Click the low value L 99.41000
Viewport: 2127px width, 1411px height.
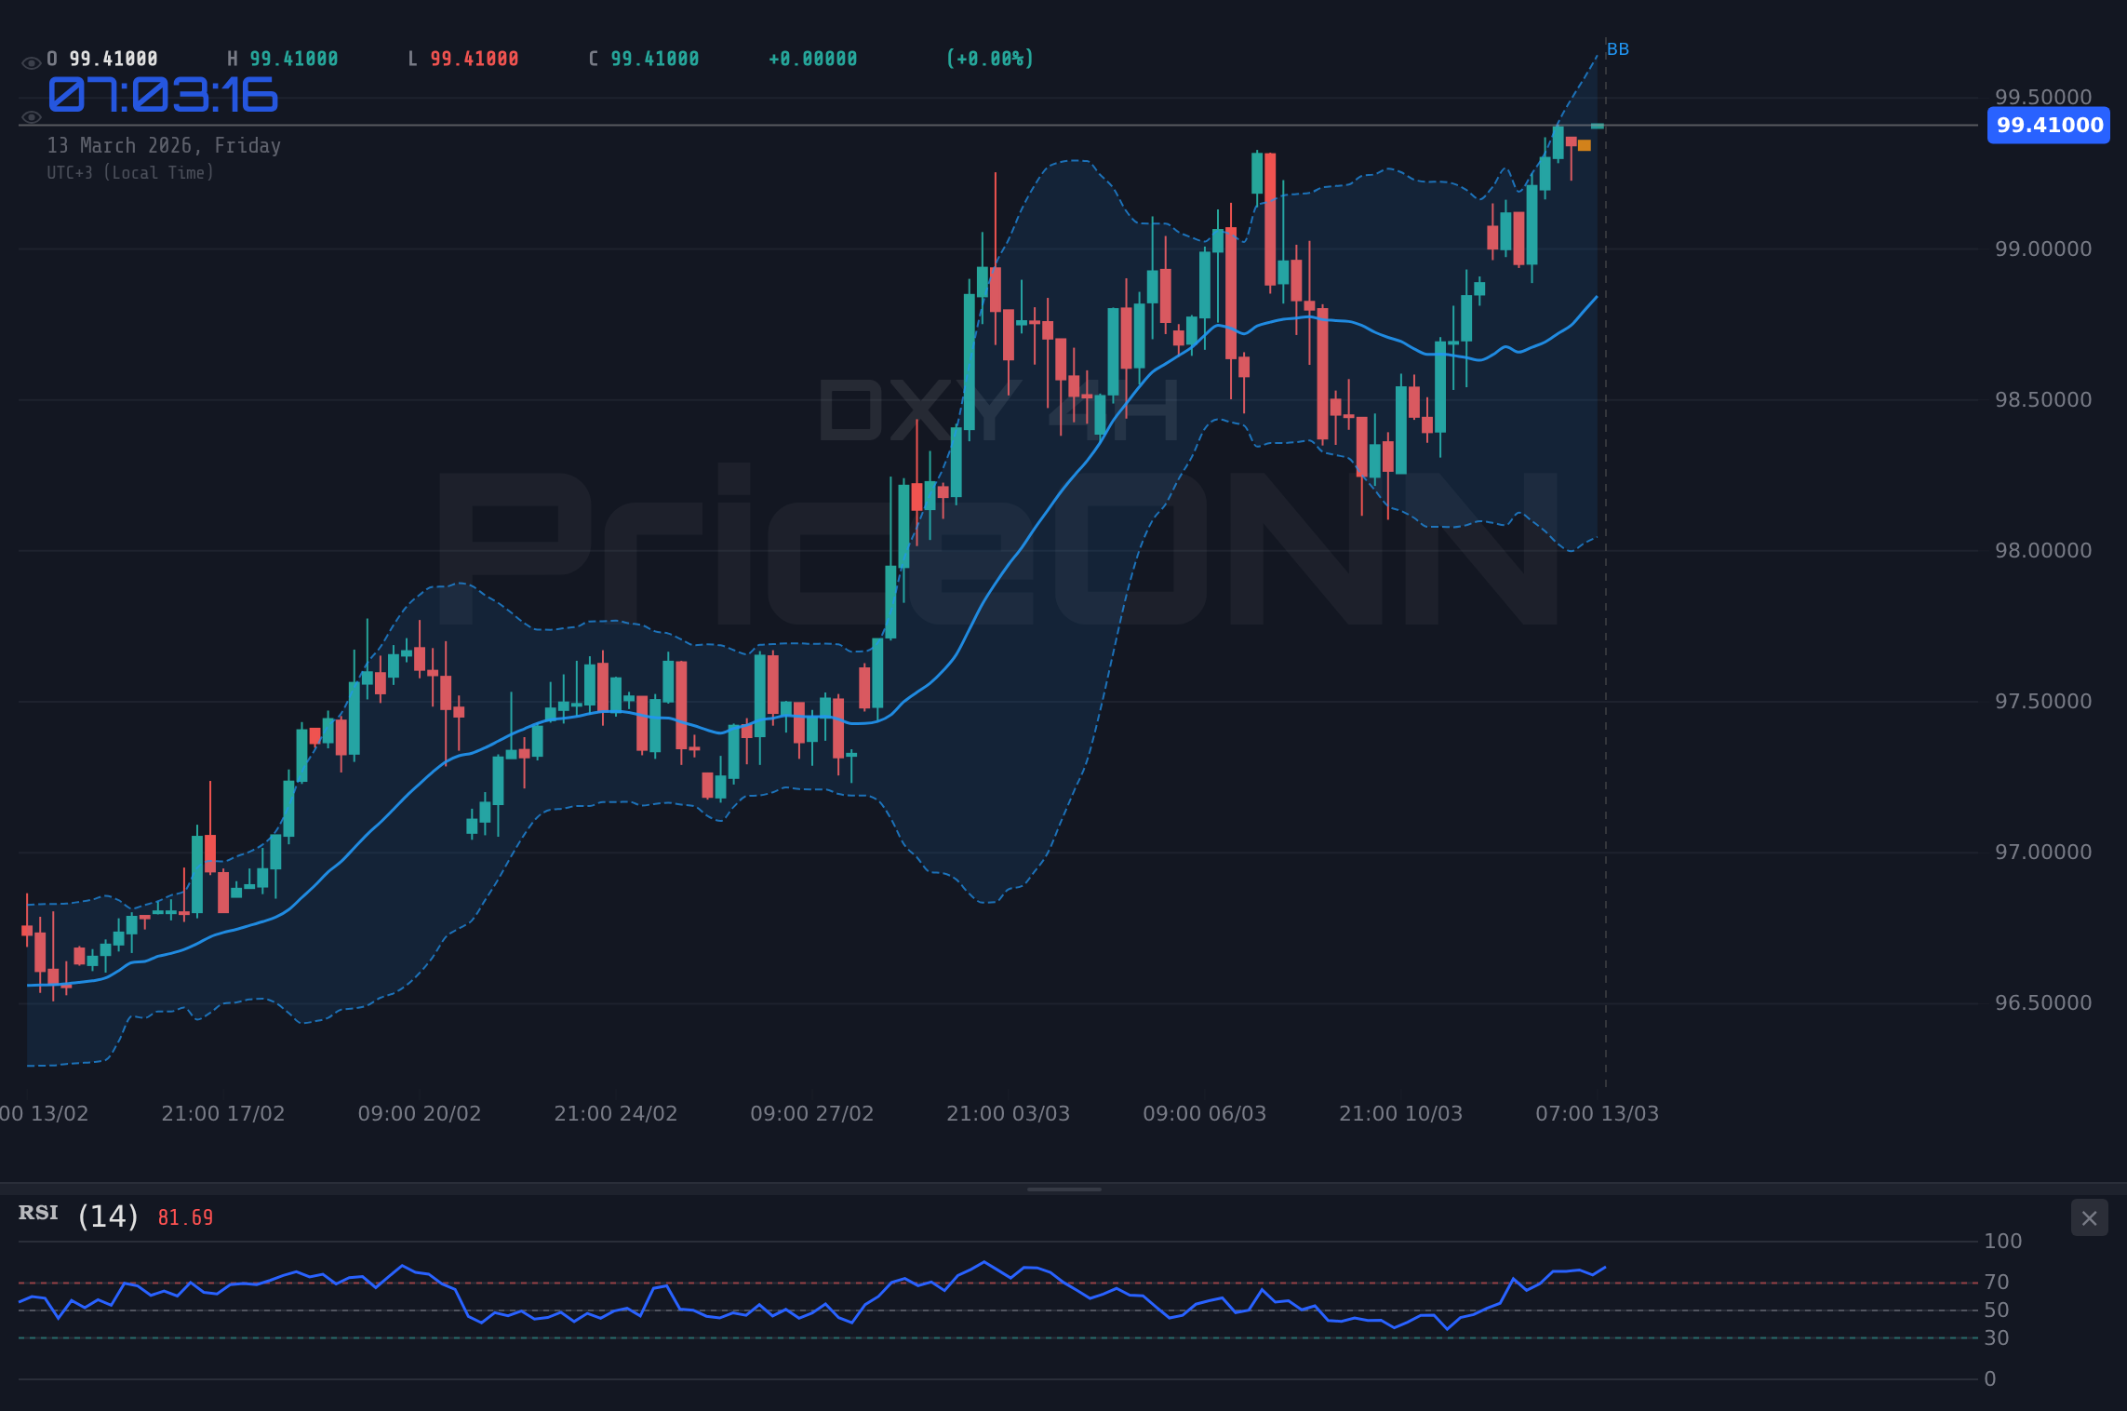463,59
